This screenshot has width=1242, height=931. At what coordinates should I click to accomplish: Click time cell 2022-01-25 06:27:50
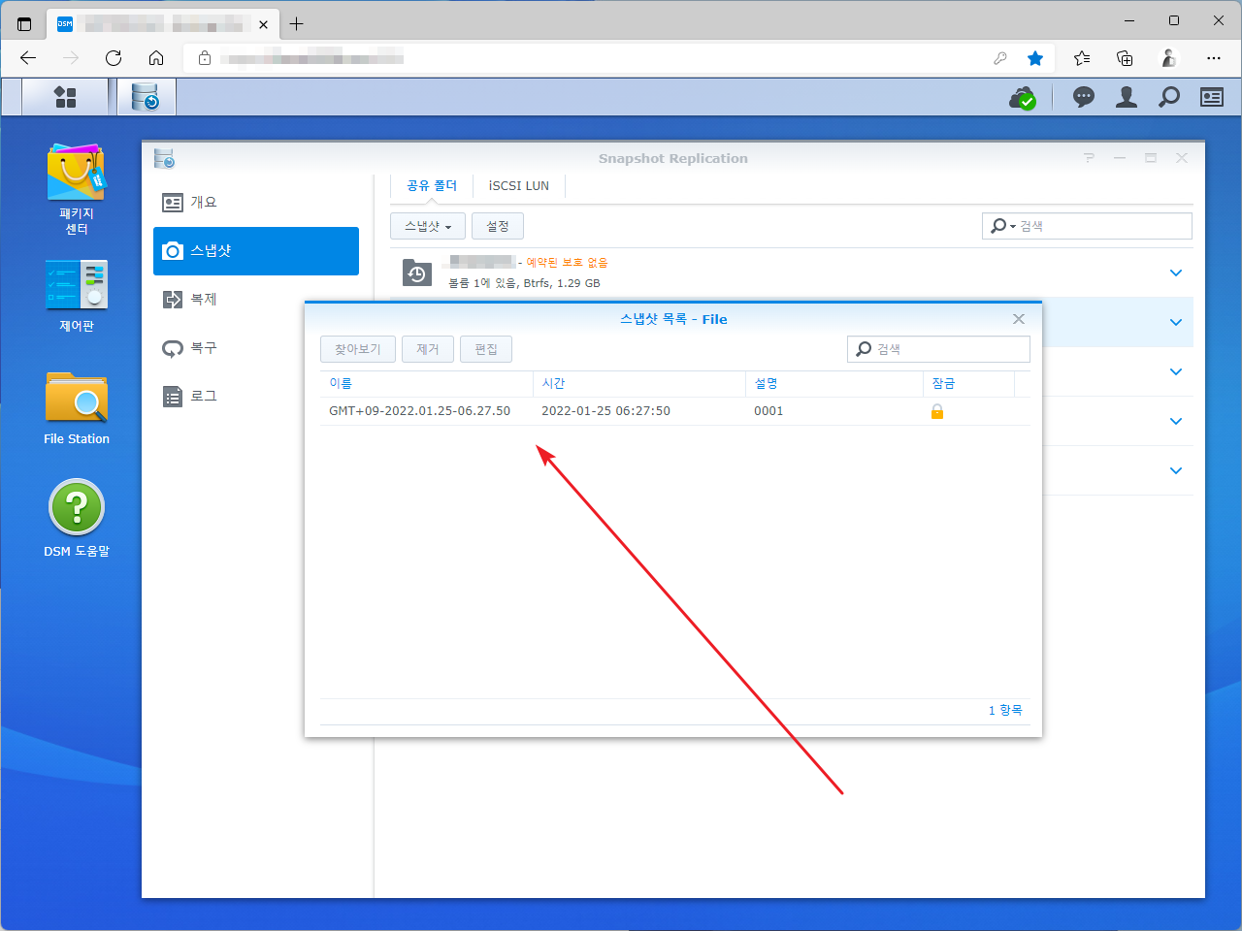coord(605,411)
